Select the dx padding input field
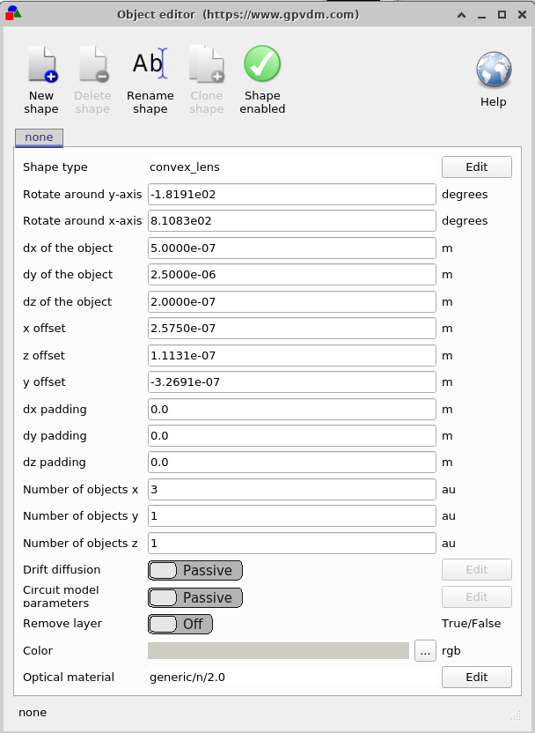The width and height of the screenshot is (535, 733). [x=292, y=410]
